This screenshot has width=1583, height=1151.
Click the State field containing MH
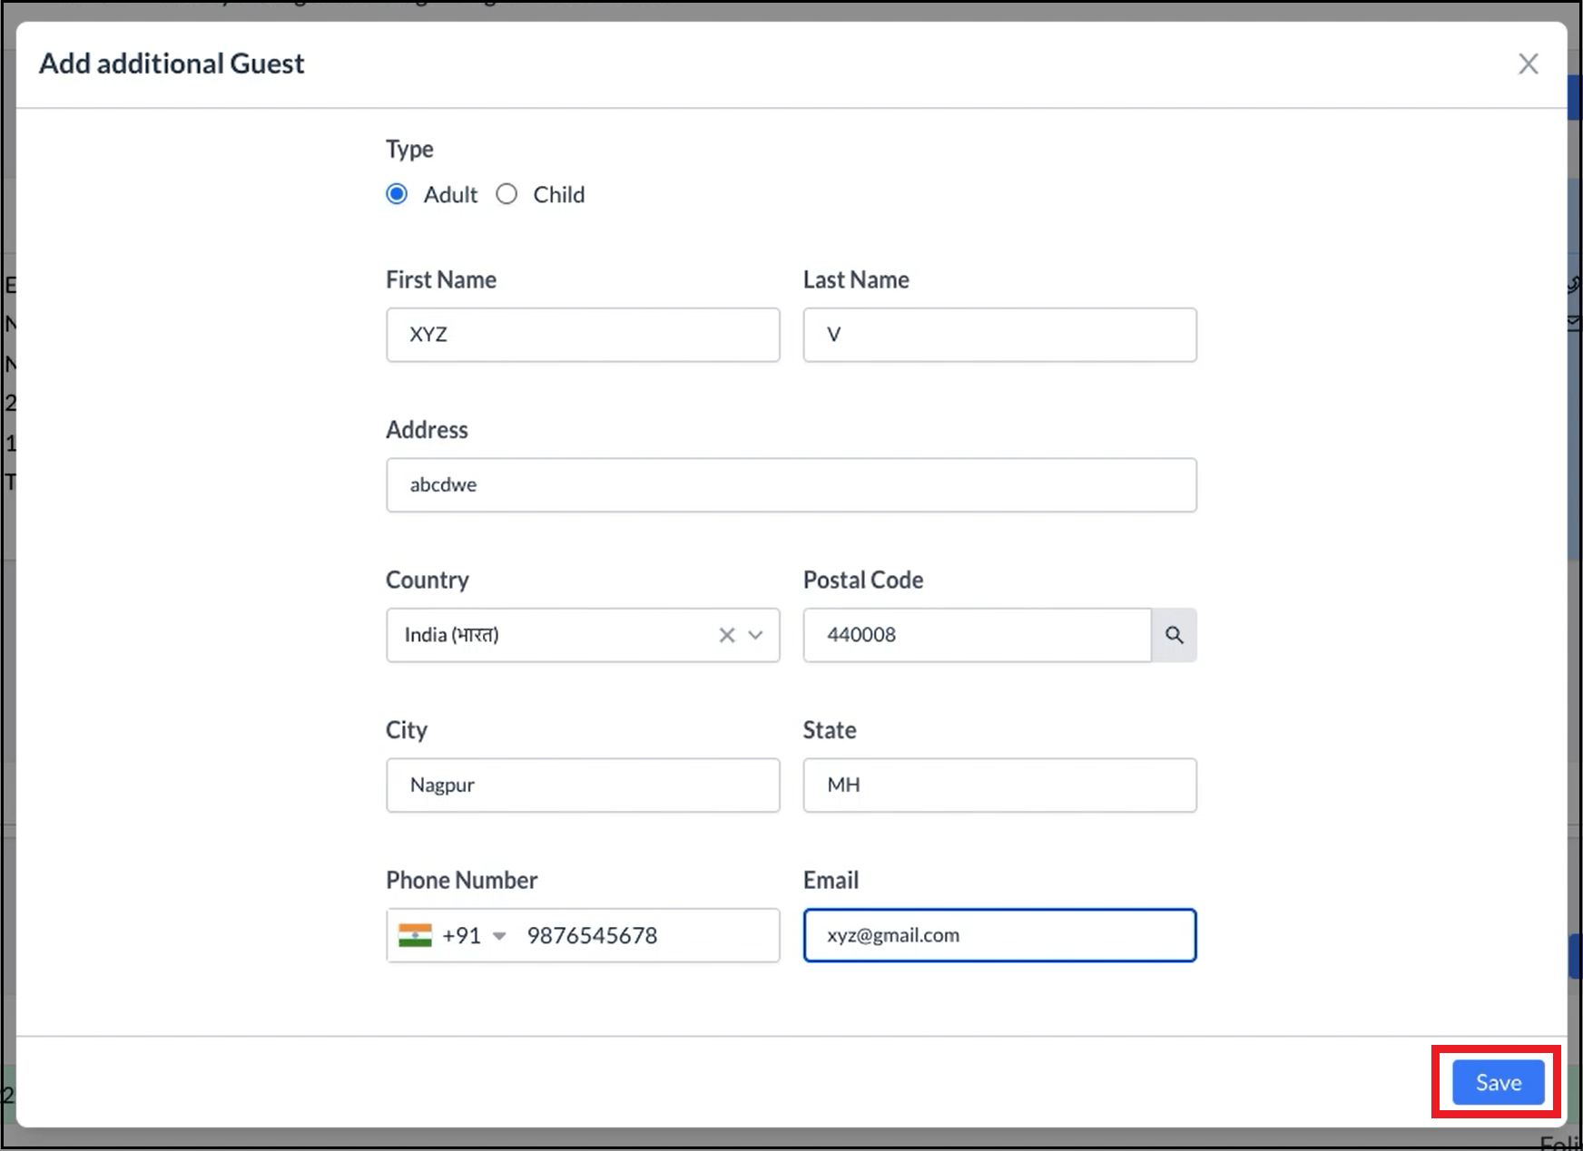998,785
